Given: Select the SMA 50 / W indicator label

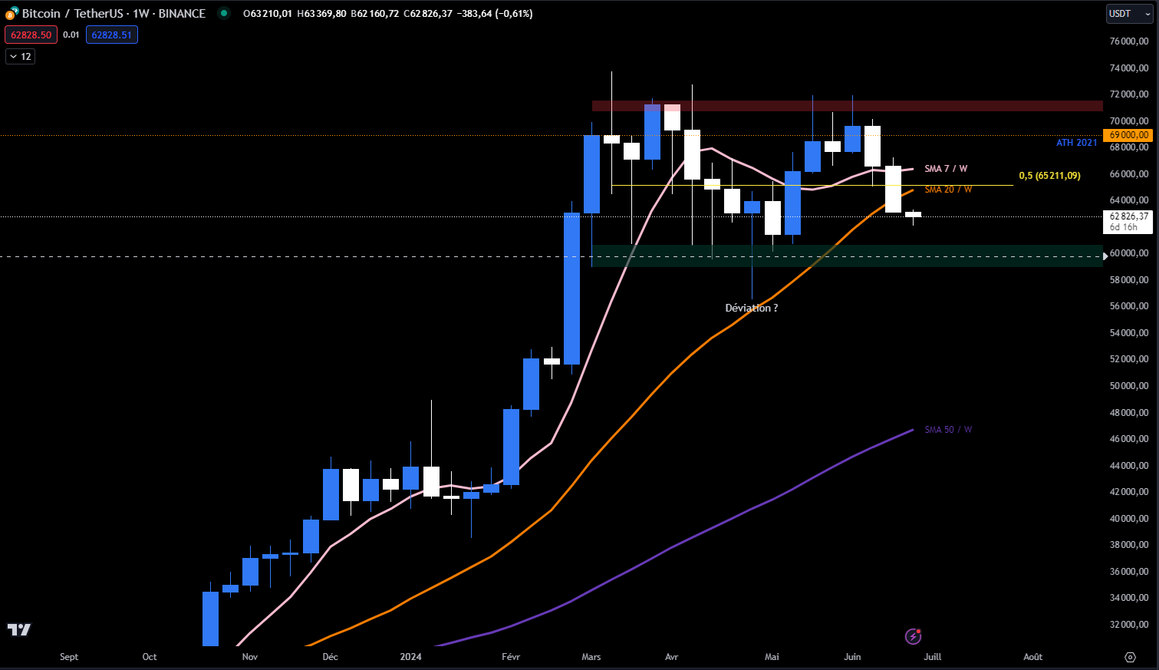Looking at the screenshot, I should click(x=947, y=430).
